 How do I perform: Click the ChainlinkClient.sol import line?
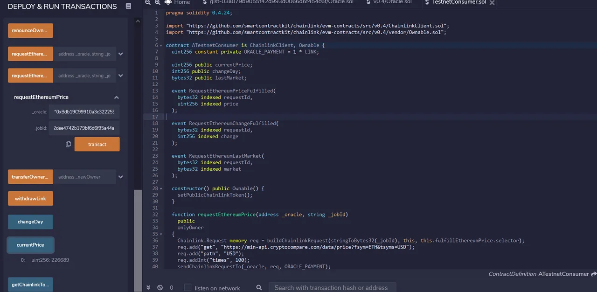307,26
